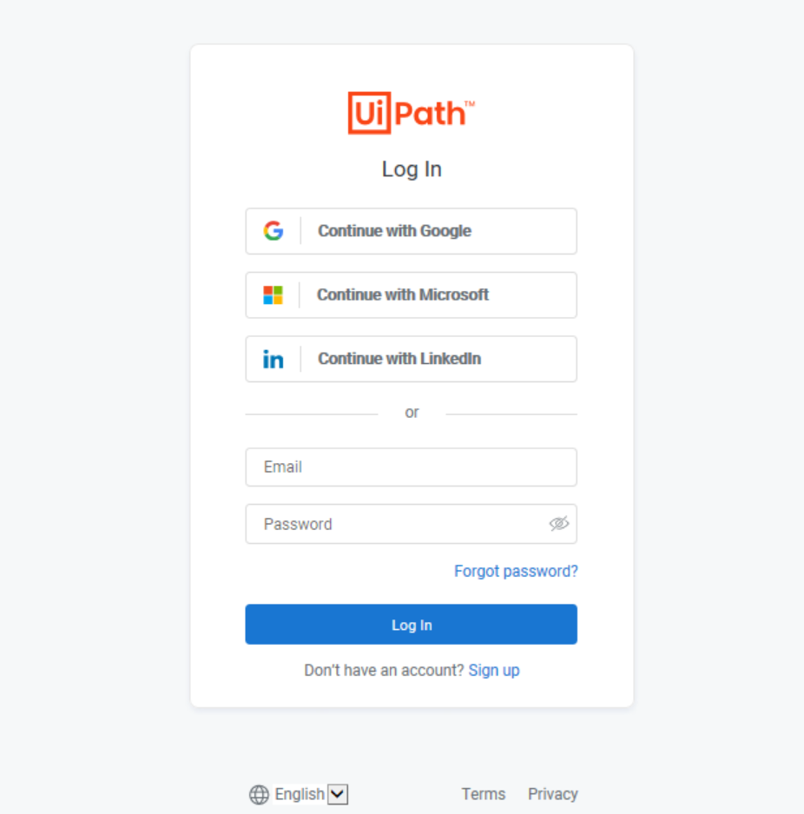
Task: Click the LinkedIn logo icon
Action: 273,360
